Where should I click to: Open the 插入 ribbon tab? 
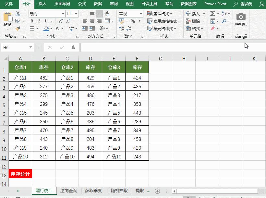pos(43,4)
